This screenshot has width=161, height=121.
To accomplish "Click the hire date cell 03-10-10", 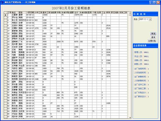I will 30,34.
